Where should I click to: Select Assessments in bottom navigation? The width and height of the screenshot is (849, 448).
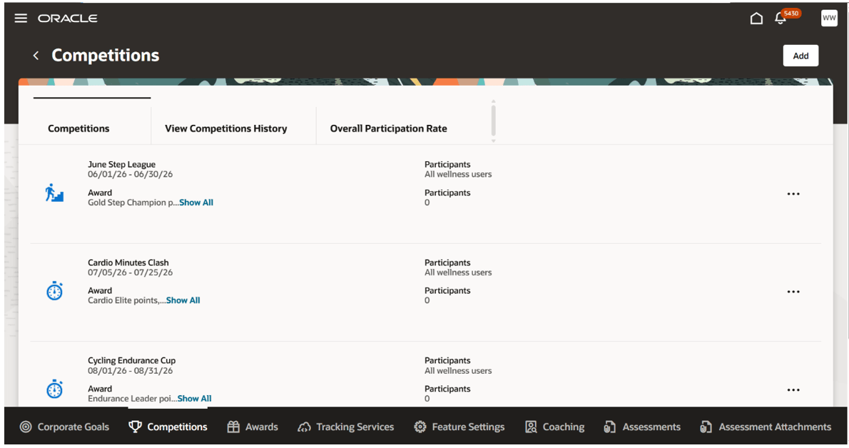point(642,427)
